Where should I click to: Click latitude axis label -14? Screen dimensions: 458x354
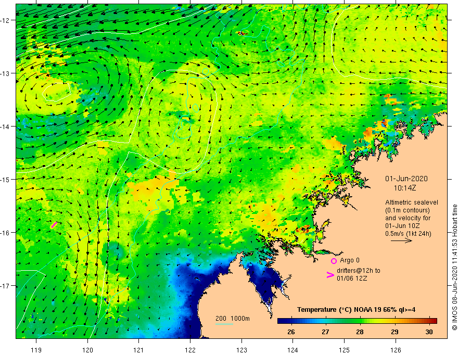(x=5, y=127)
